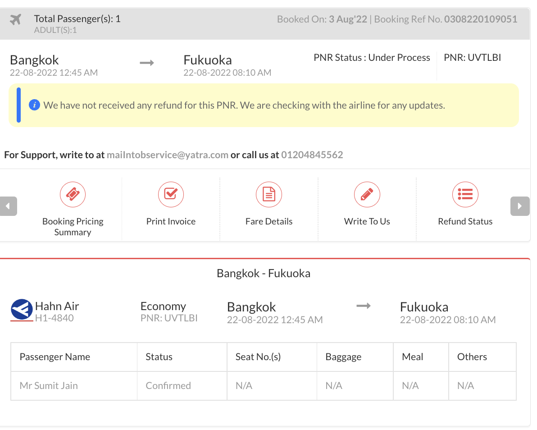Select the Print Invoice label

point(171,221)
